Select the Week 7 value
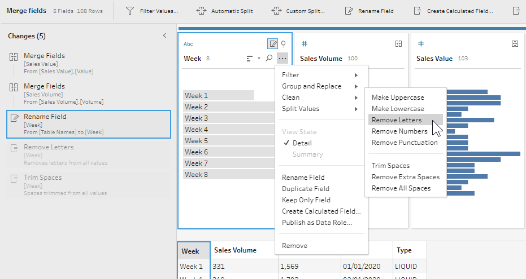The width and height of the screenshot is (526, 279). pos(229,163)
